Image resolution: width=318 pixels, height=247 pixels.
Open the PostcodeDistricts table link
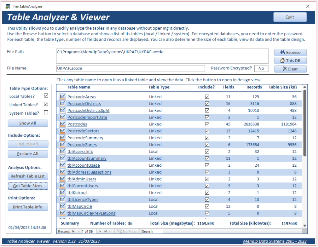tap(84, 104)
